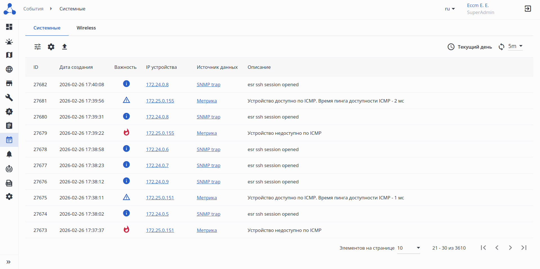Image resolution: width=540 pixels, height=269 pixels.
Task: Click SNMP trap link for event 27682
Action: click(208, 85)
